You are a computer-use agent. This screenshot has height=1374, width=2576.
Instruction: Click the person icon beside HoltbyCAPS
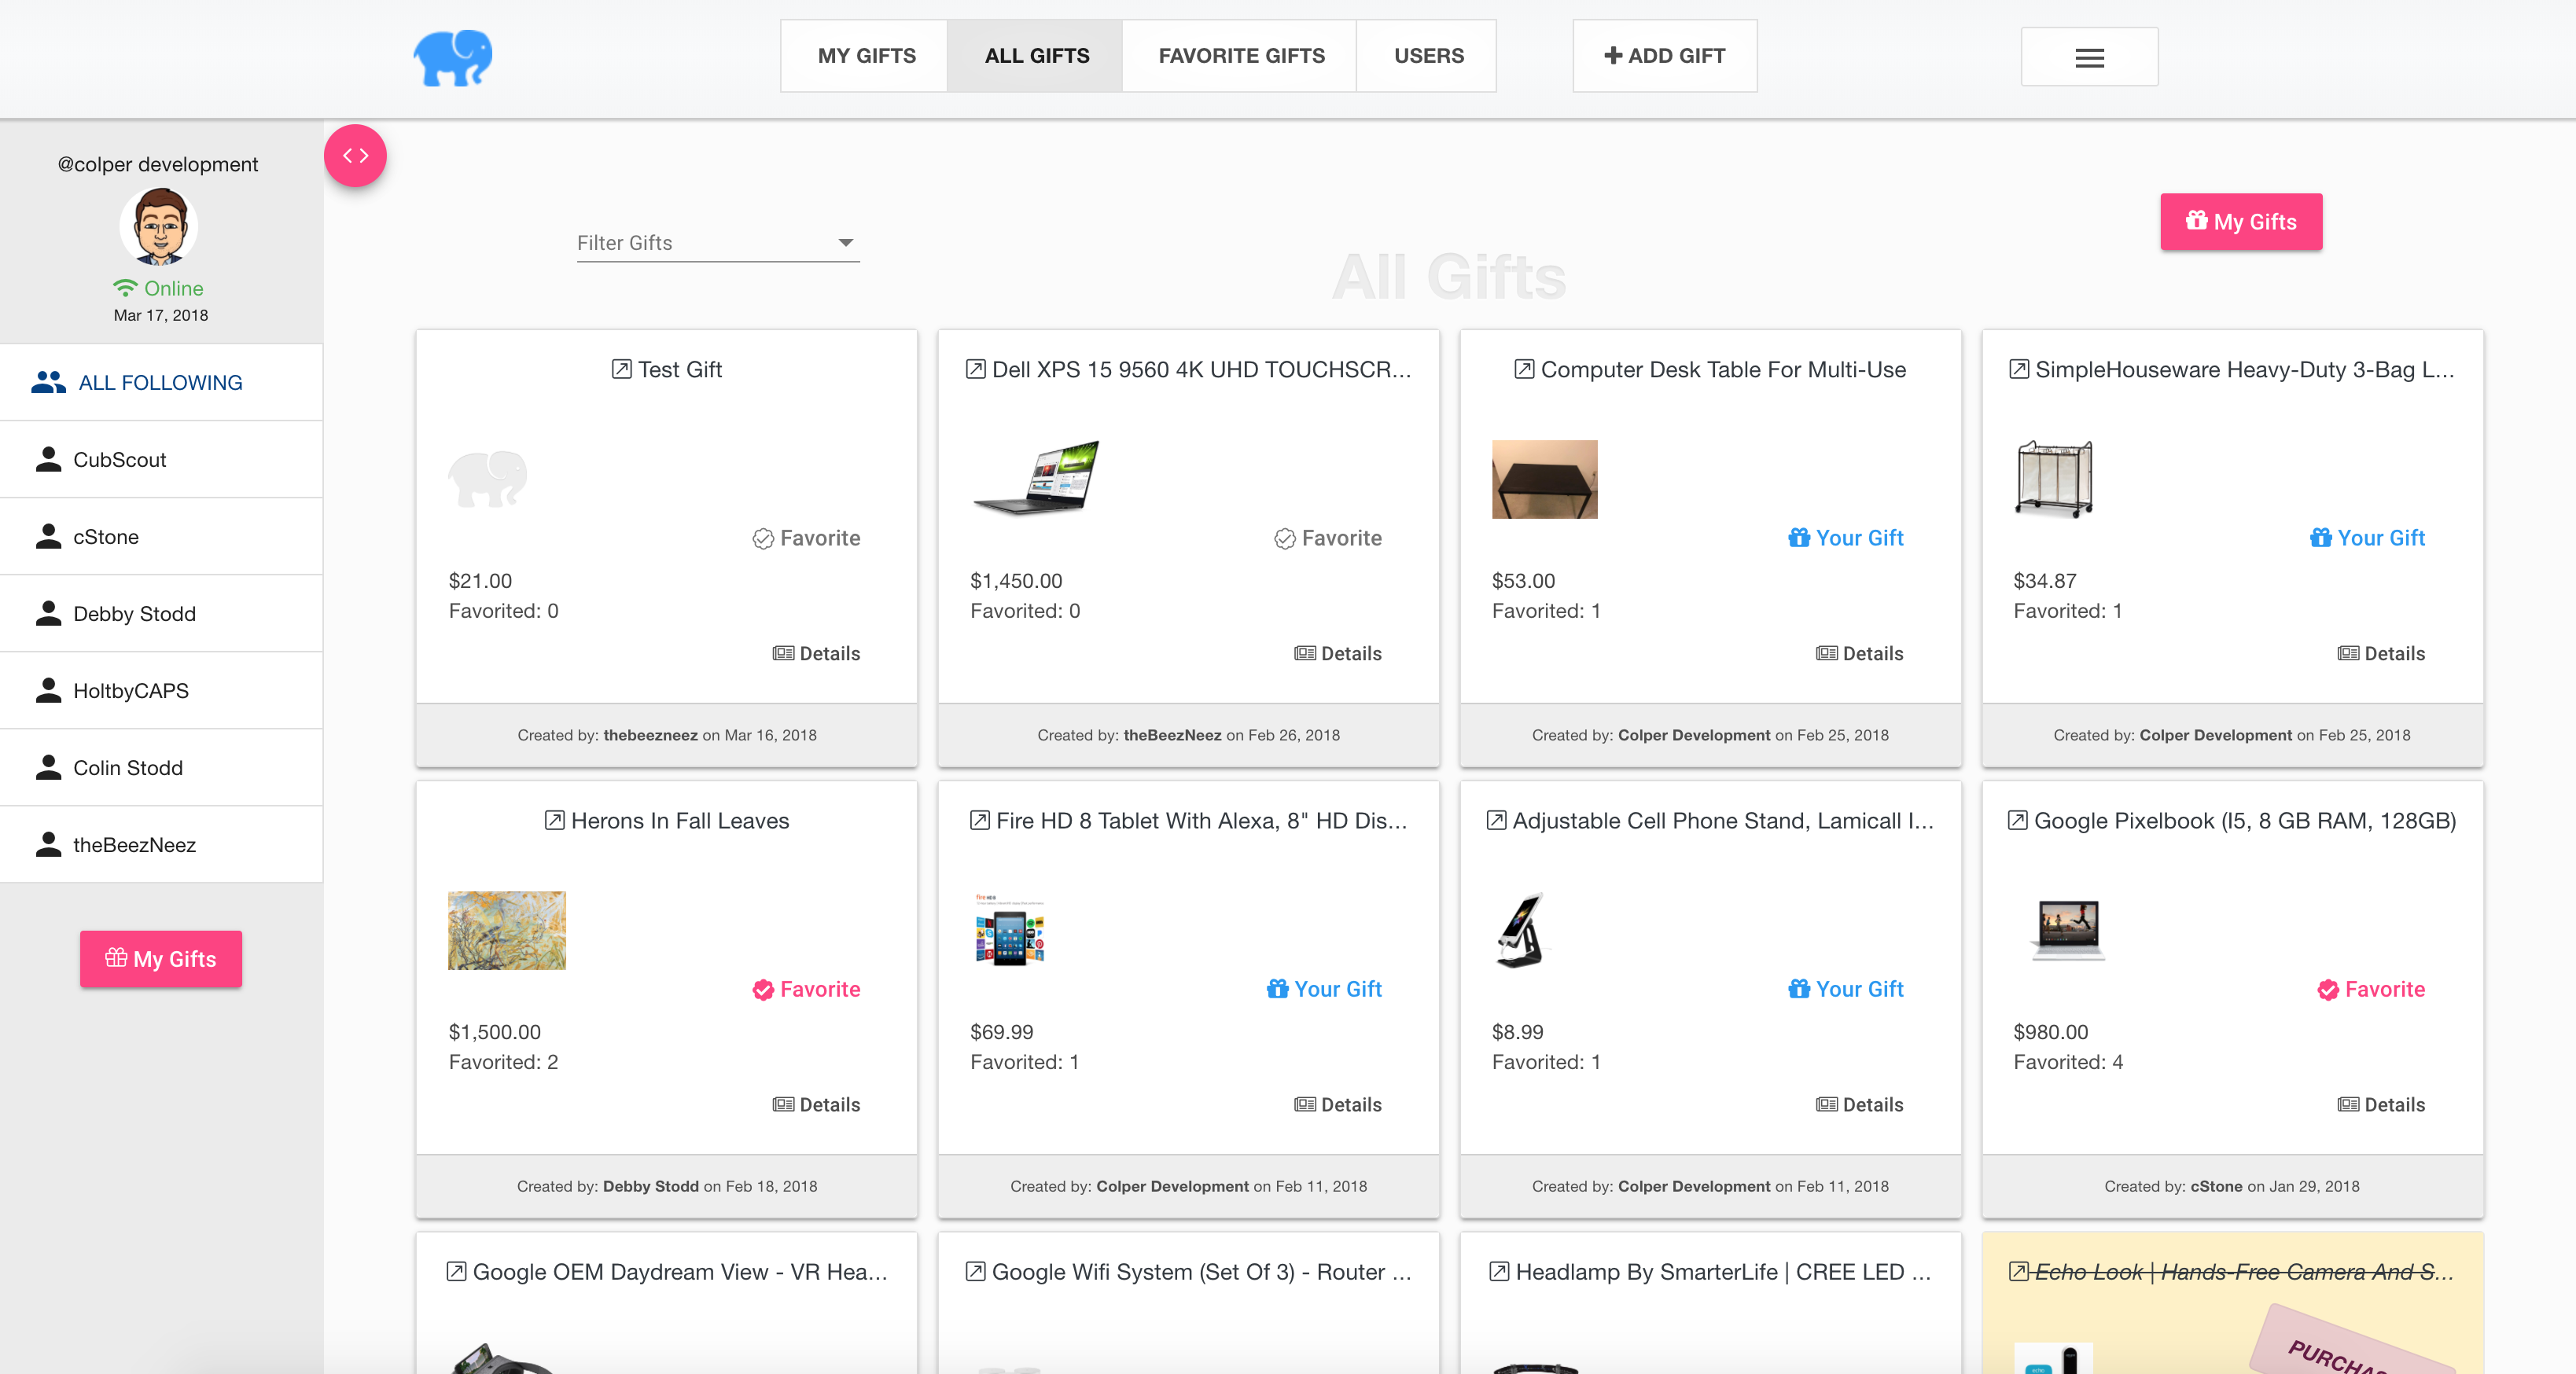pos(48,690)
